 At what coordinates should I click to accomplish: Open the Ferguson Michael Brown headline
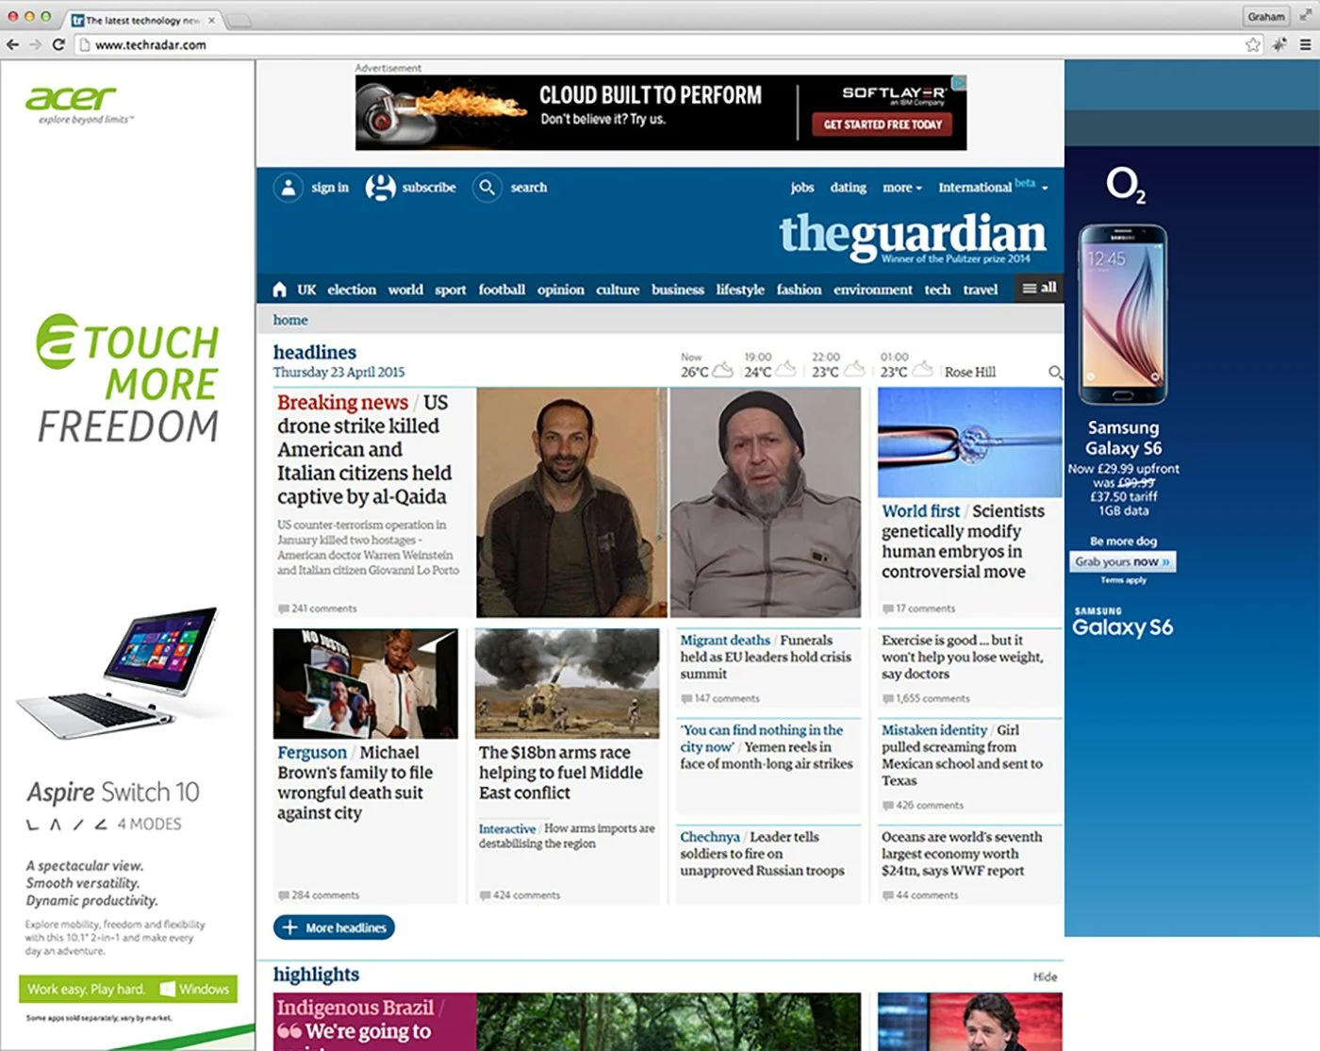tap(355, 782)
